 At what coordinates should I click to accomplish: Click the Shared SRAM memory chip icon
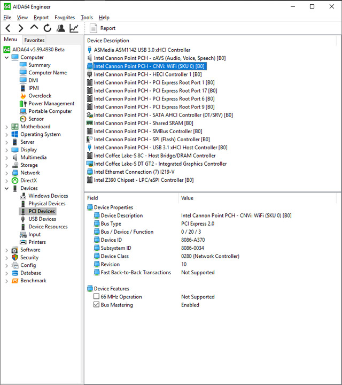pyautogui.click(x=90, y=123)
